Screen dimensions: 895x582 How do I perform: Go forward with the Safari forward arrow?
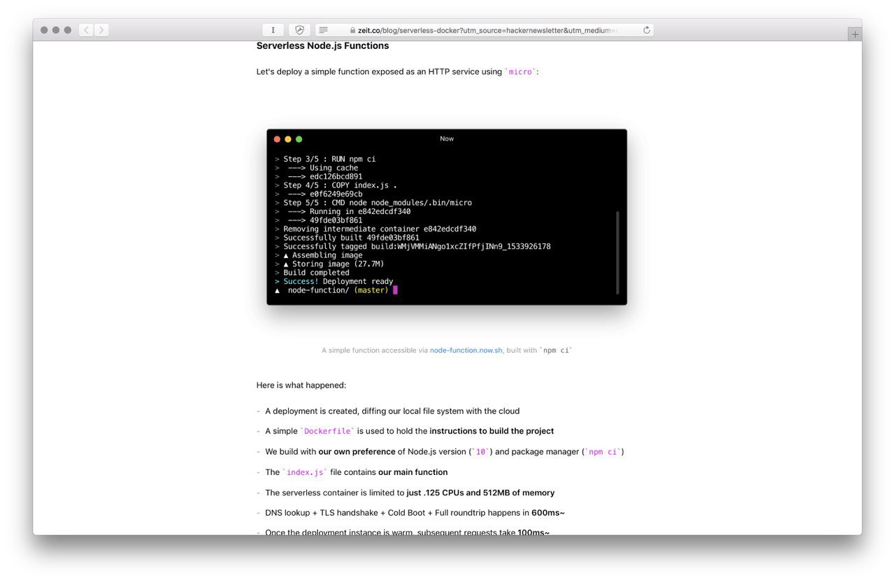(x=101, y=30)
